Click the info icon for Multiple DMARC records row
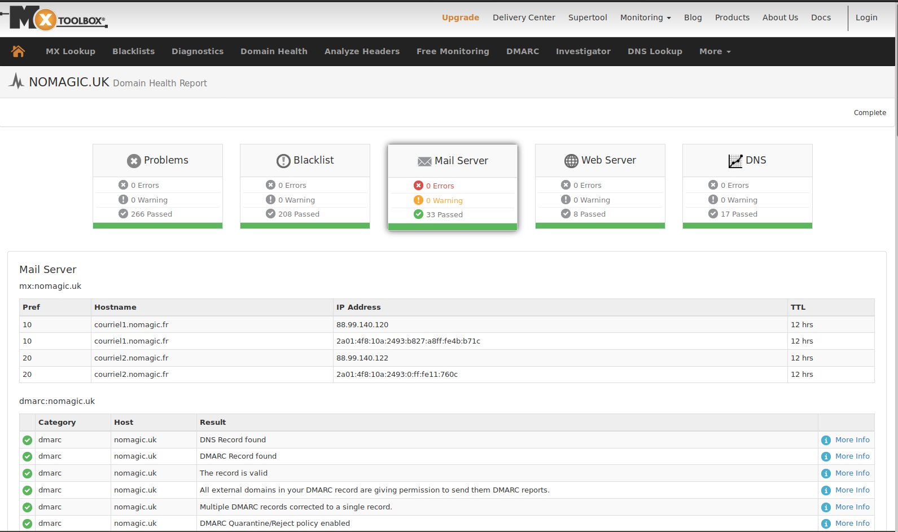This screenshot has width=898, height=532. coord(826,507)
